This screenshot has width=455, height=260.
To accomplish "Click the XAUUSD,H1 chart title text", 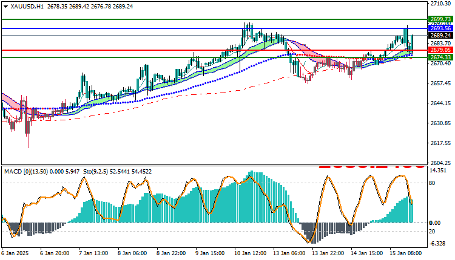I will (x=27, y=7).
